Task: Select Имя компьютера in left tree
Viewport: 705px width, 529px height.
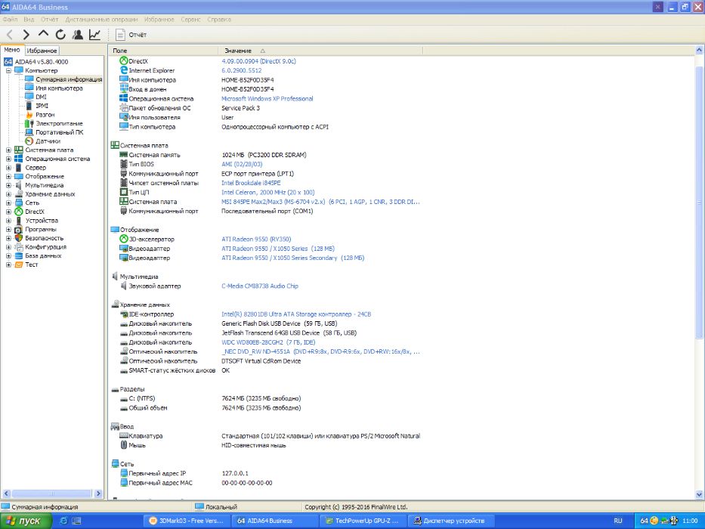Action: coord(59,88)
